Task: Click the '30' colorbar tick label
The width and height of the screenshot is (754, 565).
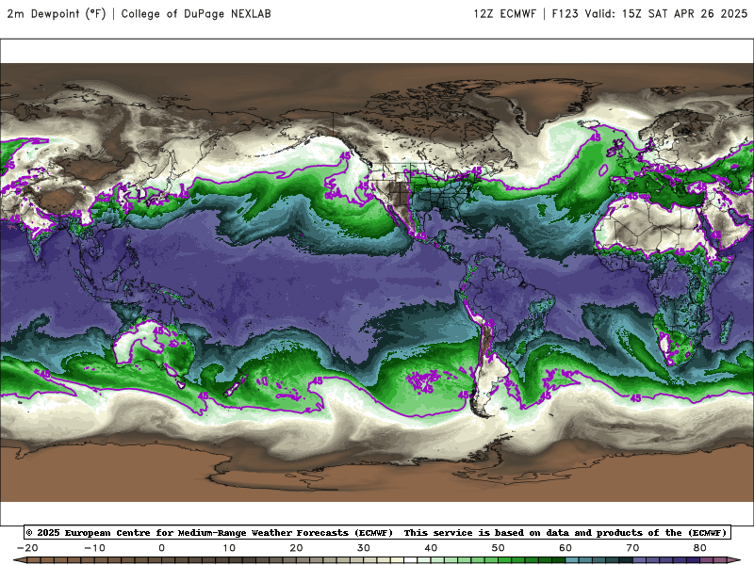Action: pyautogui.click(x=364, y=548)
